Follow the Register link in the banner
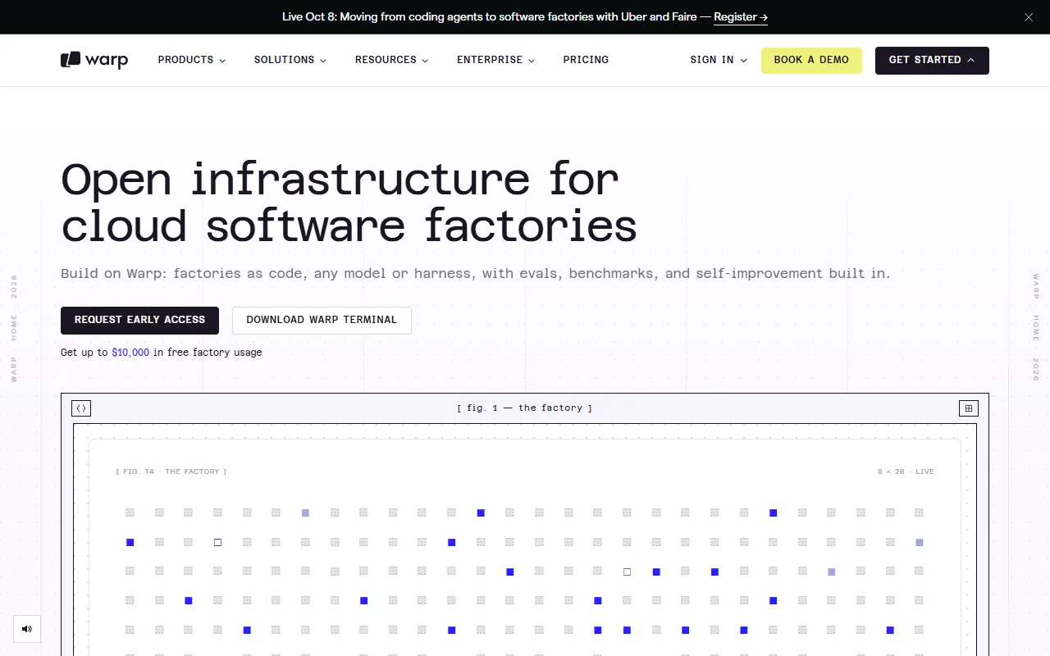 pos(741,17)
